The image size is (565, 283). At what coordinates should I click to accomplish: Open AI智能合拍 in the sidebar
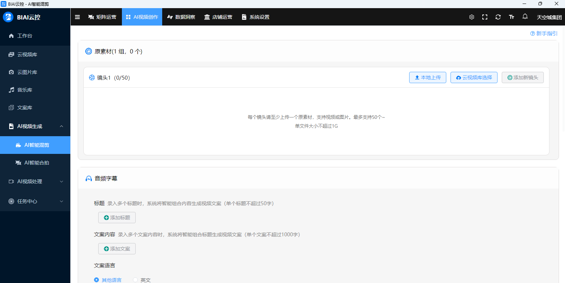(36, 163)
